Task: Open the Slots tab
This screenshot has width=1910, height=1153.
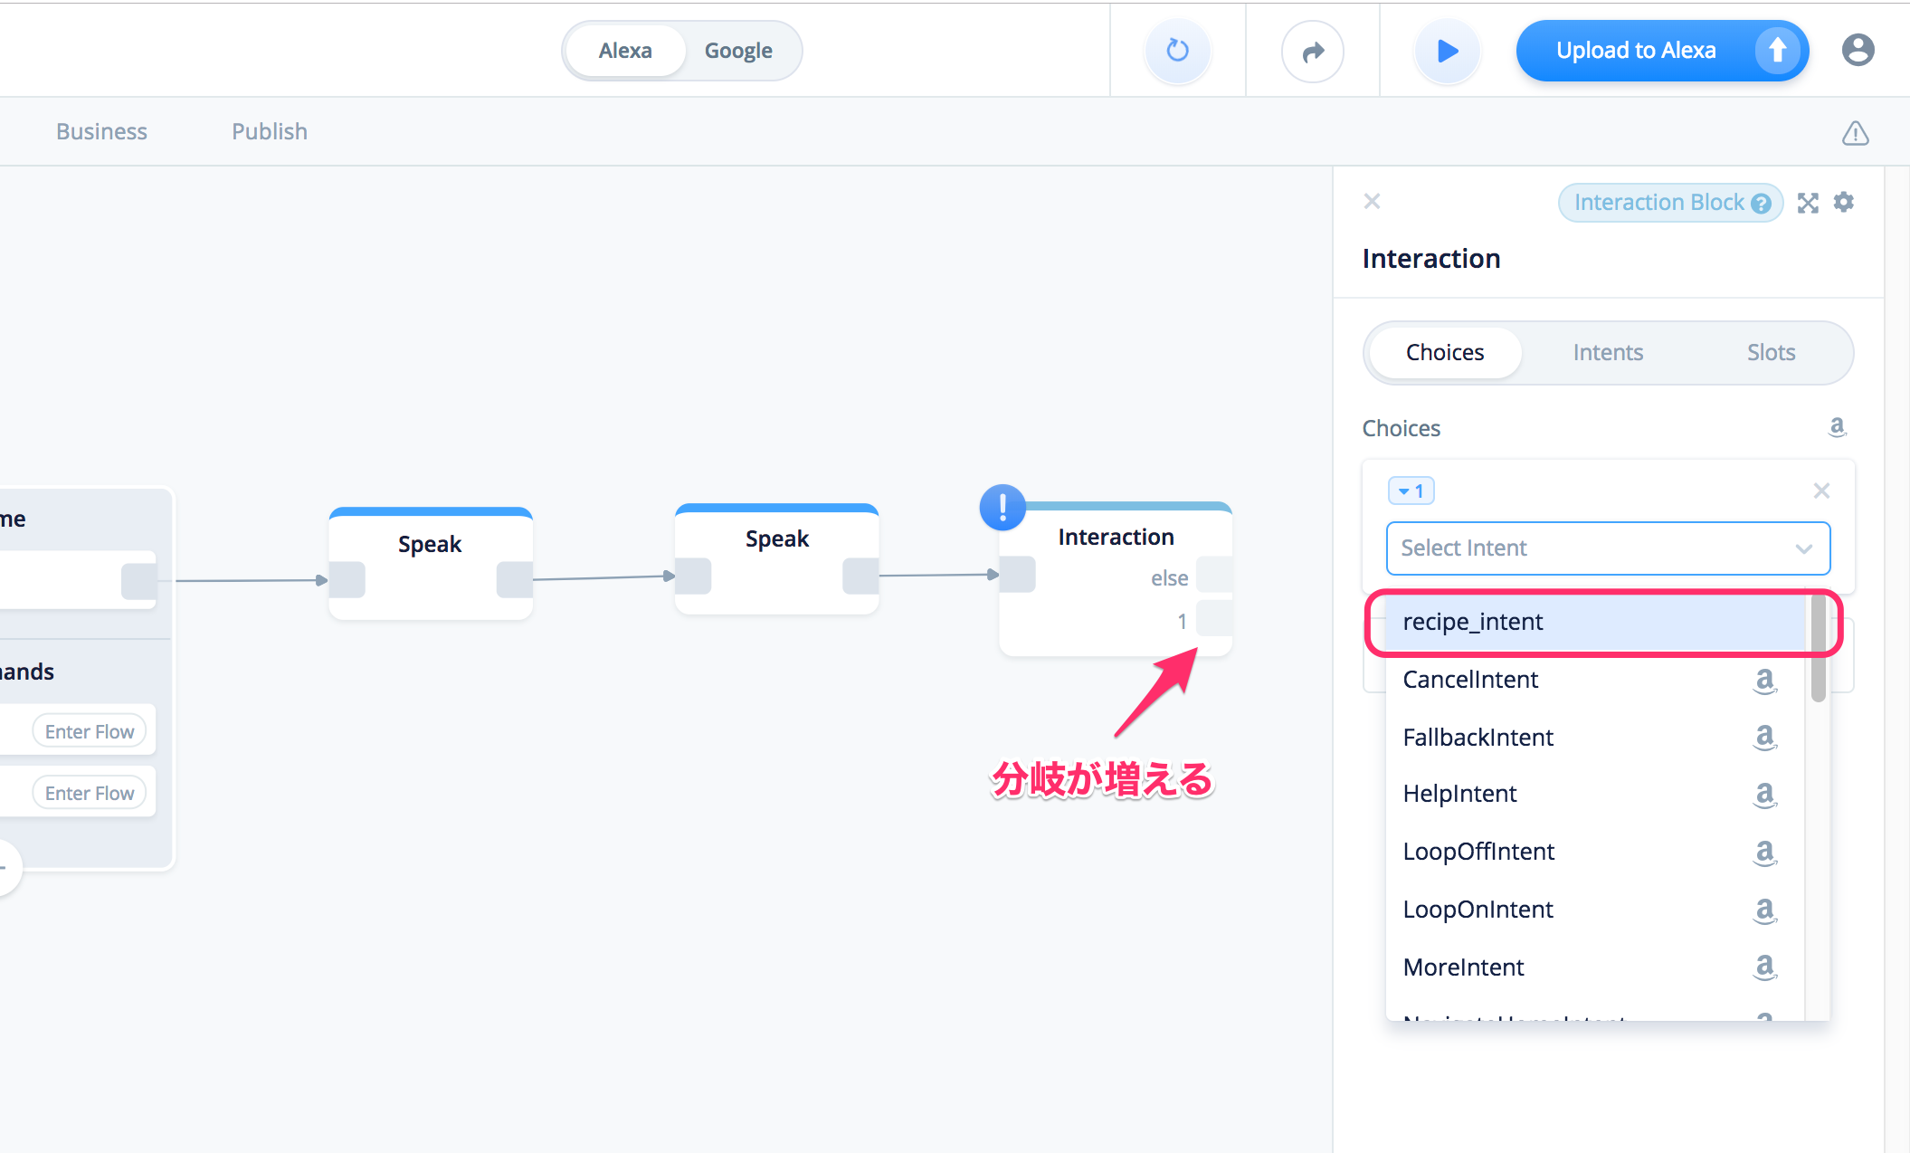Action: pos(1770,352)
